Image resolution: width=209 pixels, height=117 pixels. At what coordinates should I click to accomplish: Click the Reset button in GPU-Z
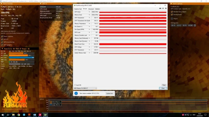click(x=164, y=85)
